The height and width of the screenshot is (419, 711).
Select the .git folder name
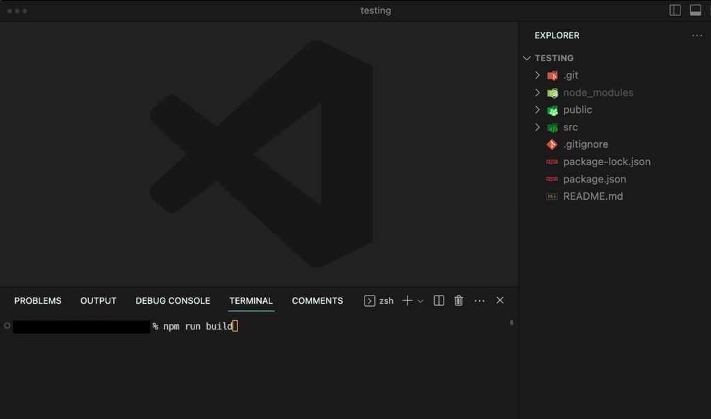click(571, 75)
